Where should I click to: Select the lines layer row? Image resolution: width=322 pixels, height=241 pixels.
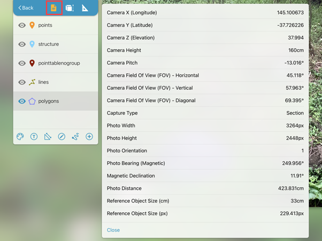pos(56,82)
